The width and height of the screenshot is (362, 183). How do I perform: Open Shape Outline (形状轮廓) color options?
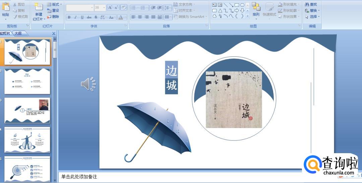coord(289,10)
